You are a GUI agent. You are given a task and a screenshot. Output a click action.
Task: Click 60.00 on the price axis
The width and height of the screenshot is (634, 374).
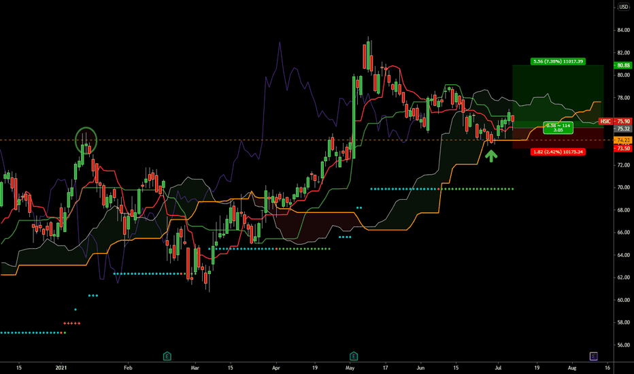click(623, 300)
